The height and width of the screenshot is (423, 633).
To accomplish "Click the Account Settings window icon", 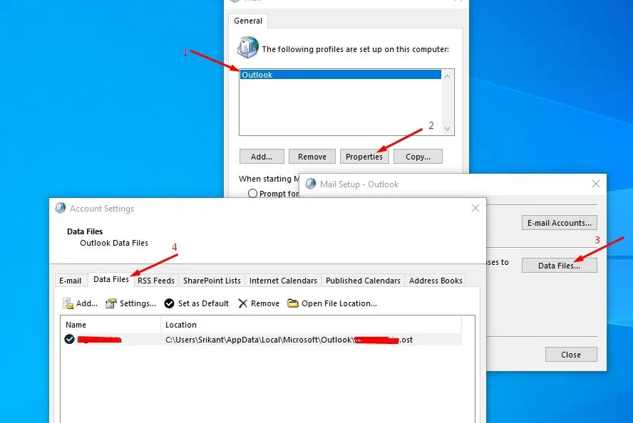I will click(x=61, y=209).
